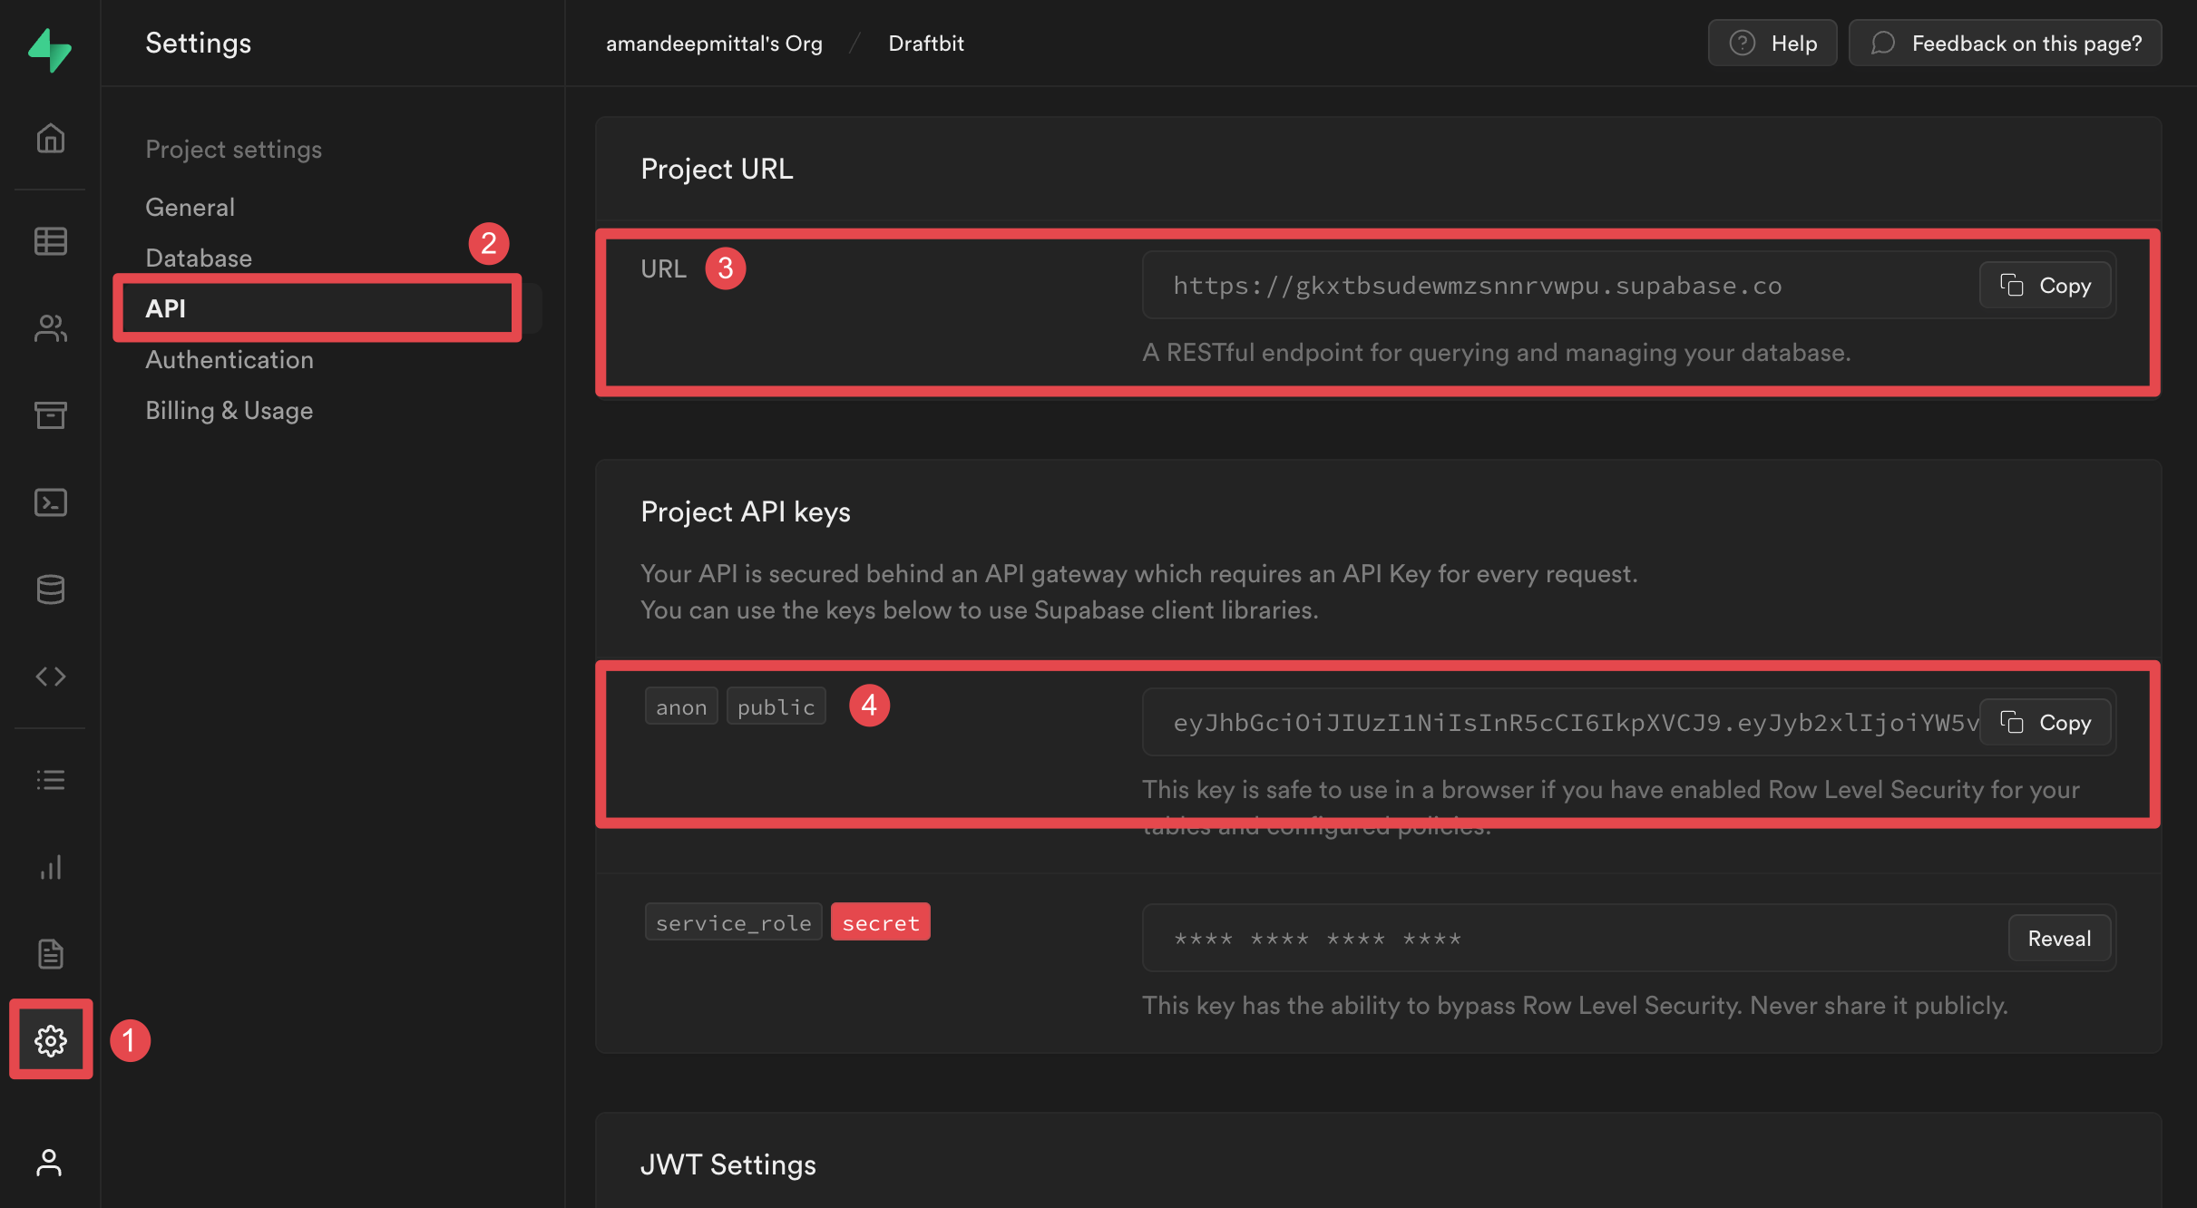The width and height of the screenshot is (2197, 1208).
Task: Select Database in Project settings
Action: tap(199, 258)
